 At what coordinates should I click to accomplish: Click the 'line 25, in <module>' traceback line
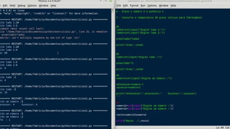click(x=54, y=32)
